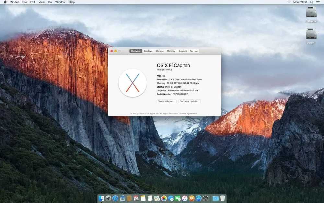This screenshot has height=203, width=324.
Task: Open Downloads folder in Dock
Action: [x=215, y=198]
